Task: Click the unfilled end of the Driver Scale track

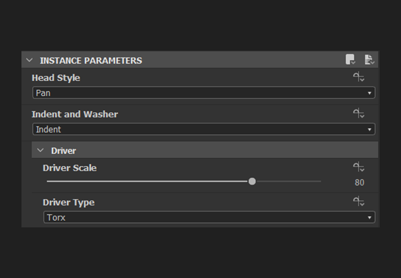Action: pyautogui.click(x=306, y=181)
